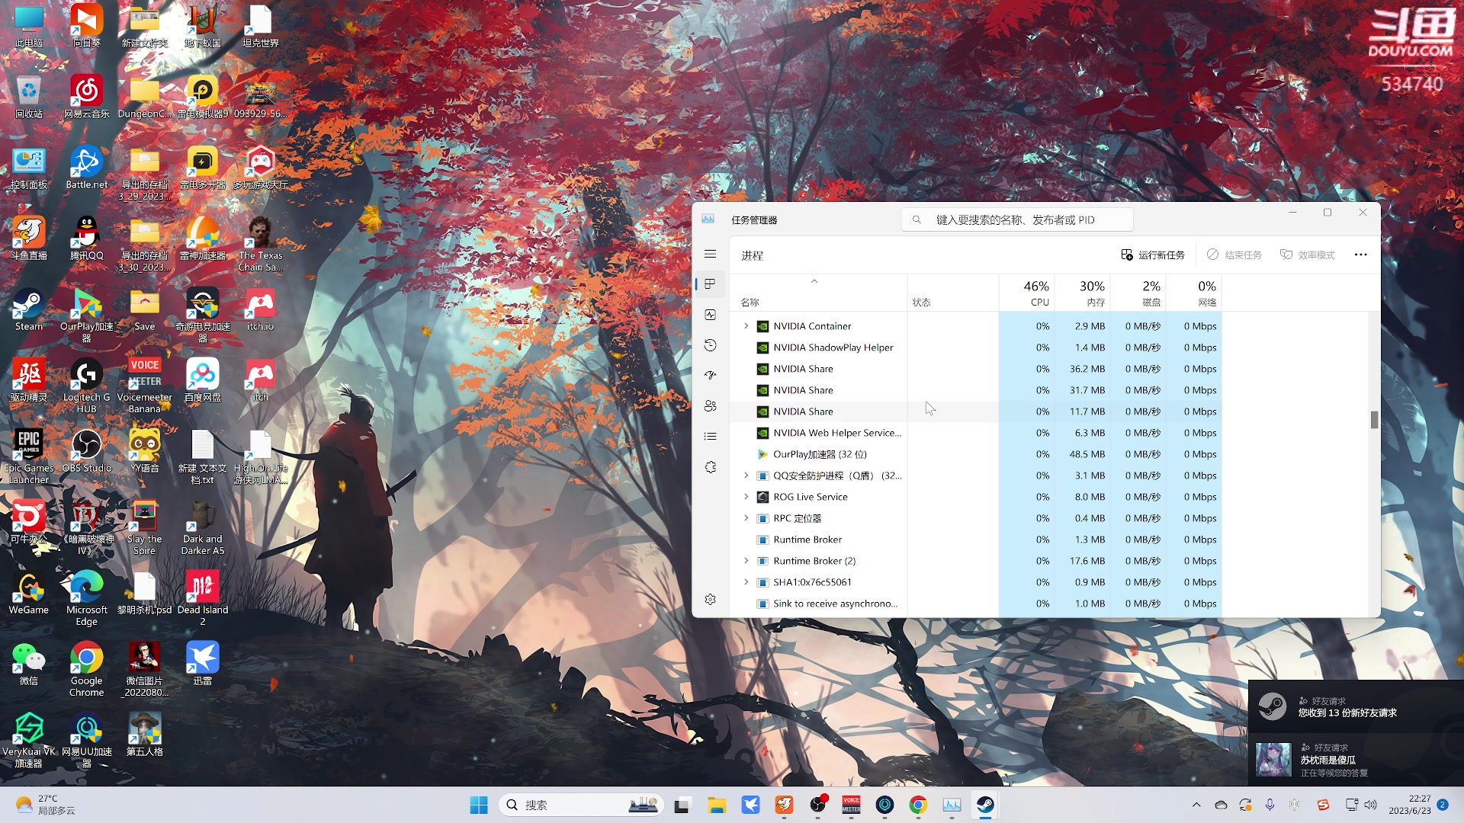Open Task Manager settings gear

(x=710, y=600)
